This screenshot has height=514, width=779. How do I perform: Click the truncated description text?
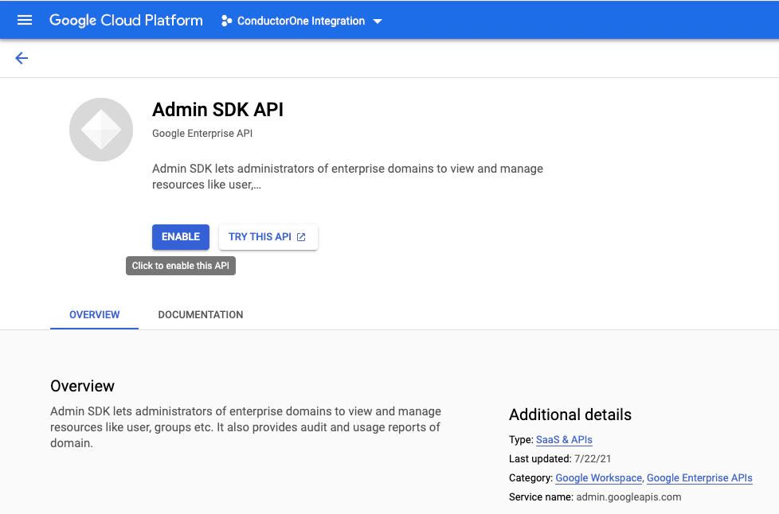click(346, 177)
